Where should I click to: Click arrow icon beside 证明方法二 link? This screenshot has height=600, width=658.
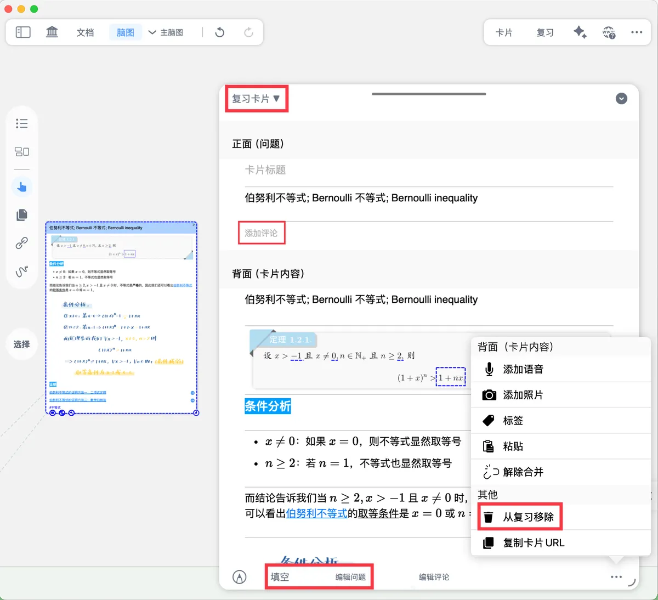(192, 400)
